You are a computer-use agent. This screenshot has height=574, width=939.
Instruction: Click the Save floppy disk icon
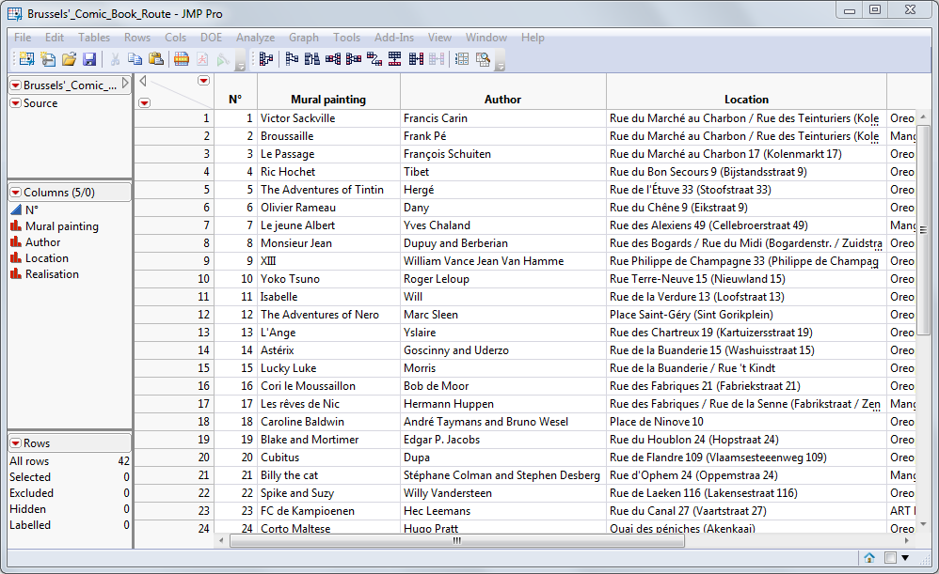(x=89, y=58)
